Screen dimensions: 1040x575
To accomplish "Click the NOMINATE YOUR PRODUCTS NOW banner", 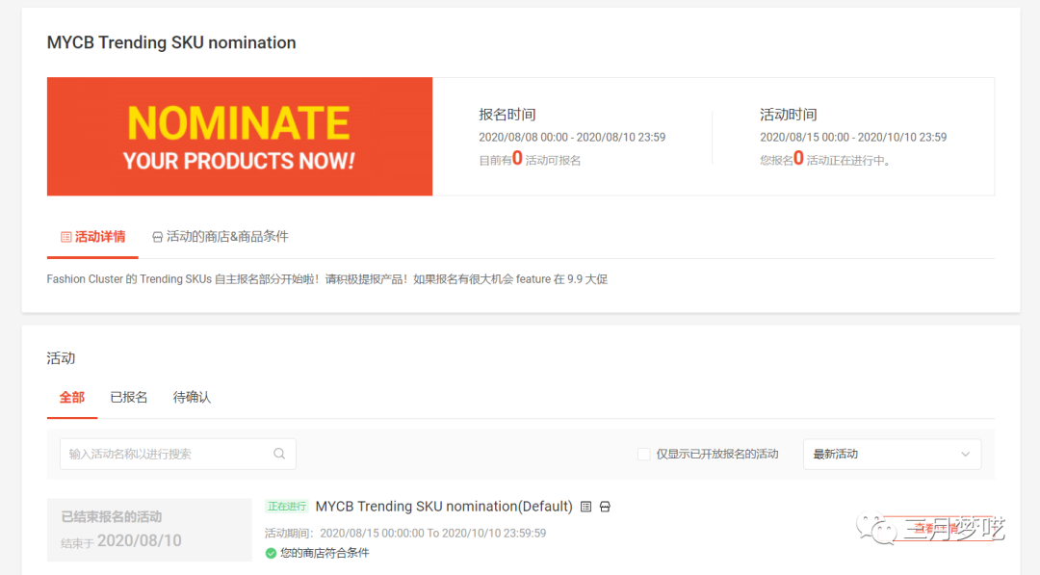I will (240, 137).
